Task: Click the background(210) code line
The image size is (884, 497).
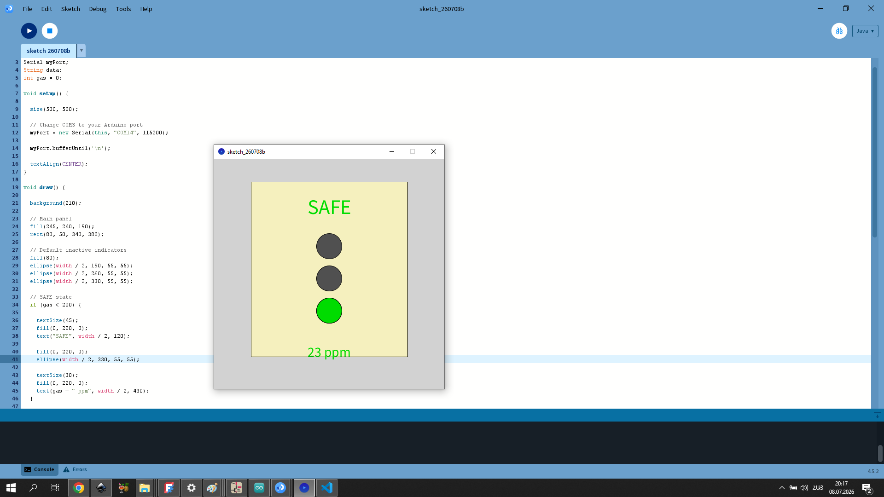Action: [x=55, y=203]
